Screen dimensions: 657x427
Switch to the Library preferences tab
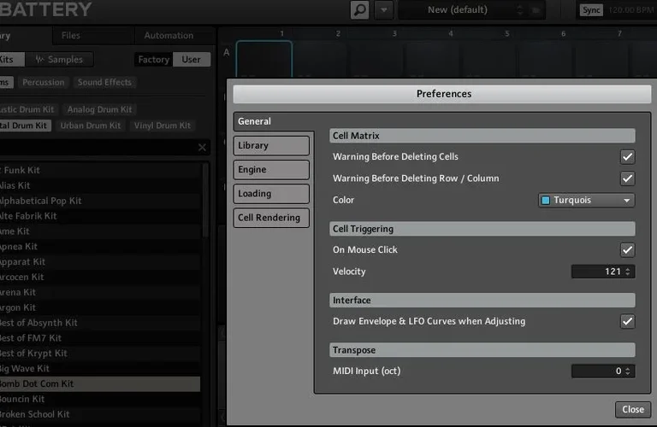tap(271, 146)
